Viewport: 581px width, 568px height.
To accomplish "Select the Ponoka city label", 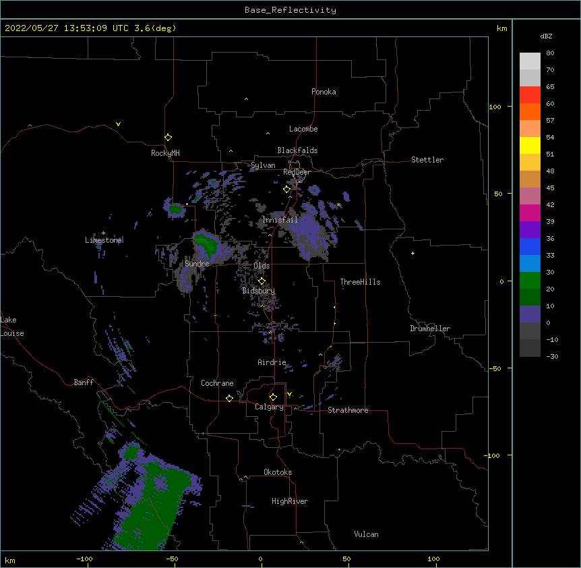I will click(x=324, y=92).
